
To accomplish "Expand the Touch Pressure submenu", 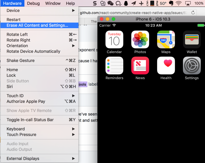I will (39, 135).
